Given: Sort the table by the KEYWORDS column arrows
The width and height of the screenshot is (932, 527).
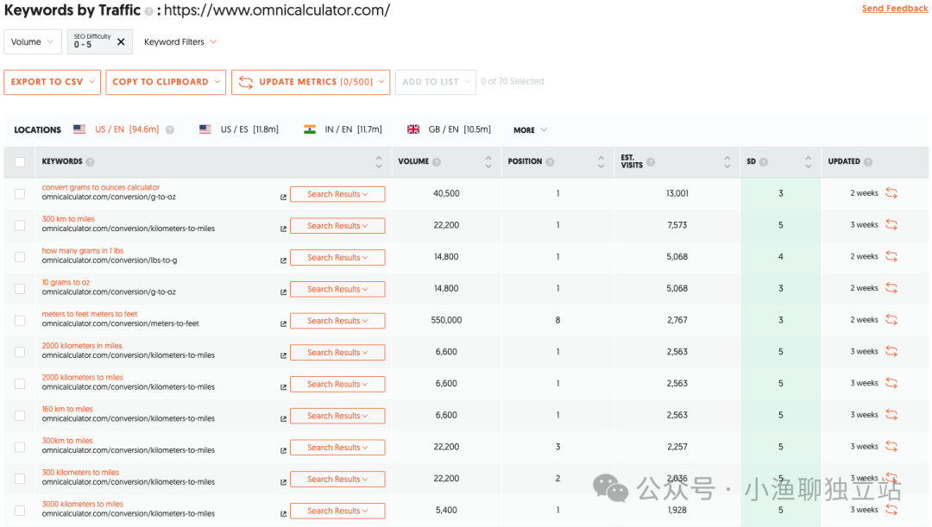Looking at the screenshot, I should [x=379, y=161].
